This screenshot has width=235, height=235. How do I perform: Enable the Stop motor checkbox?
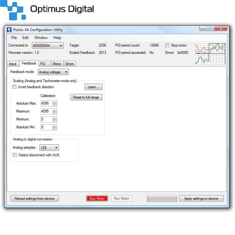click(167, 45)
